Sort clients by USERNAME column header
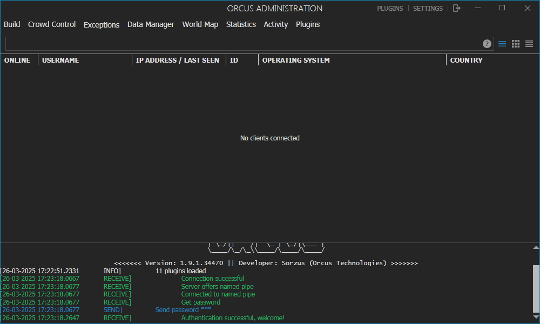The image size is (540, 324). click(60, 60)
